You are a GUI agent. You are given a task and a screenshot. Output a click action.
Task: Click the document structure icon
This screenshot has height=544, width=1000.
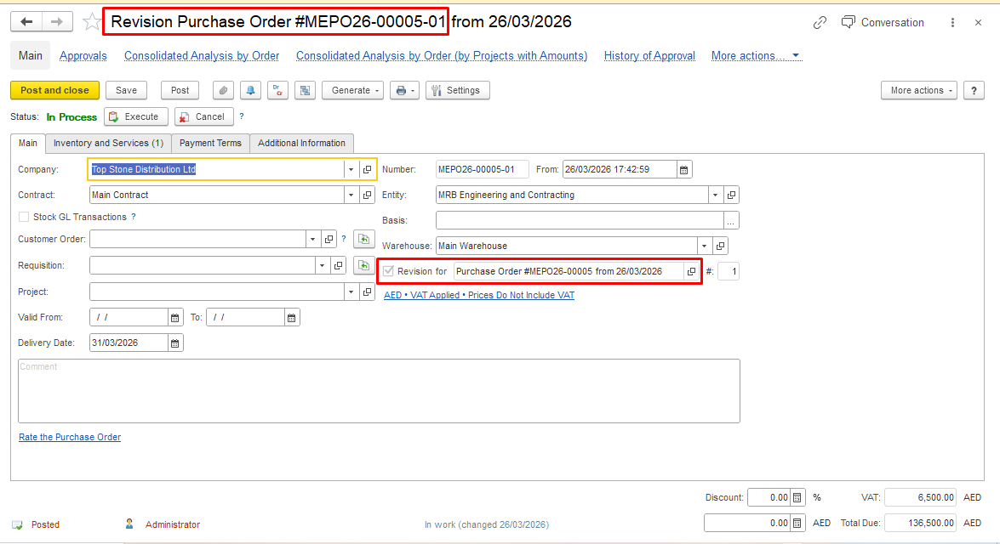305,90
